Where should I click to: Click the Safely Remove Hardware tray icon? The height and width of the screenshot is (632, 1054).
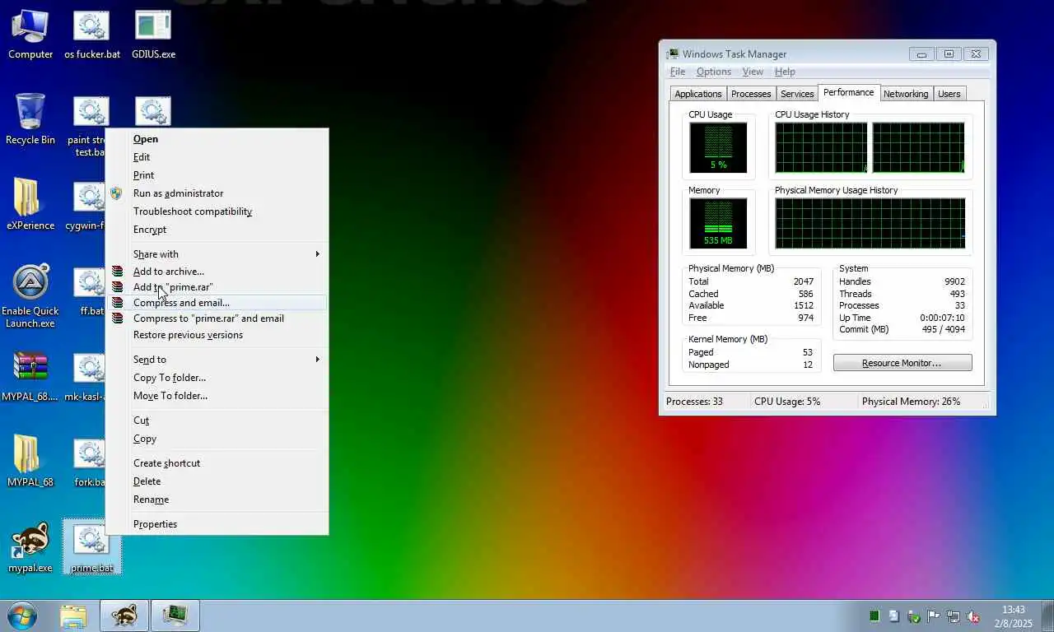click(x=914, y=616)
